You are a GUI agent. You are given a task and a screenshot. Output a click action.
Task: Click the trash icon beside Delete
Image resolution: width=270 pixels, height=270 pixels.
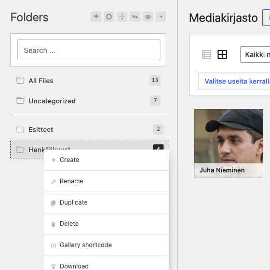[x=53, y=224]
